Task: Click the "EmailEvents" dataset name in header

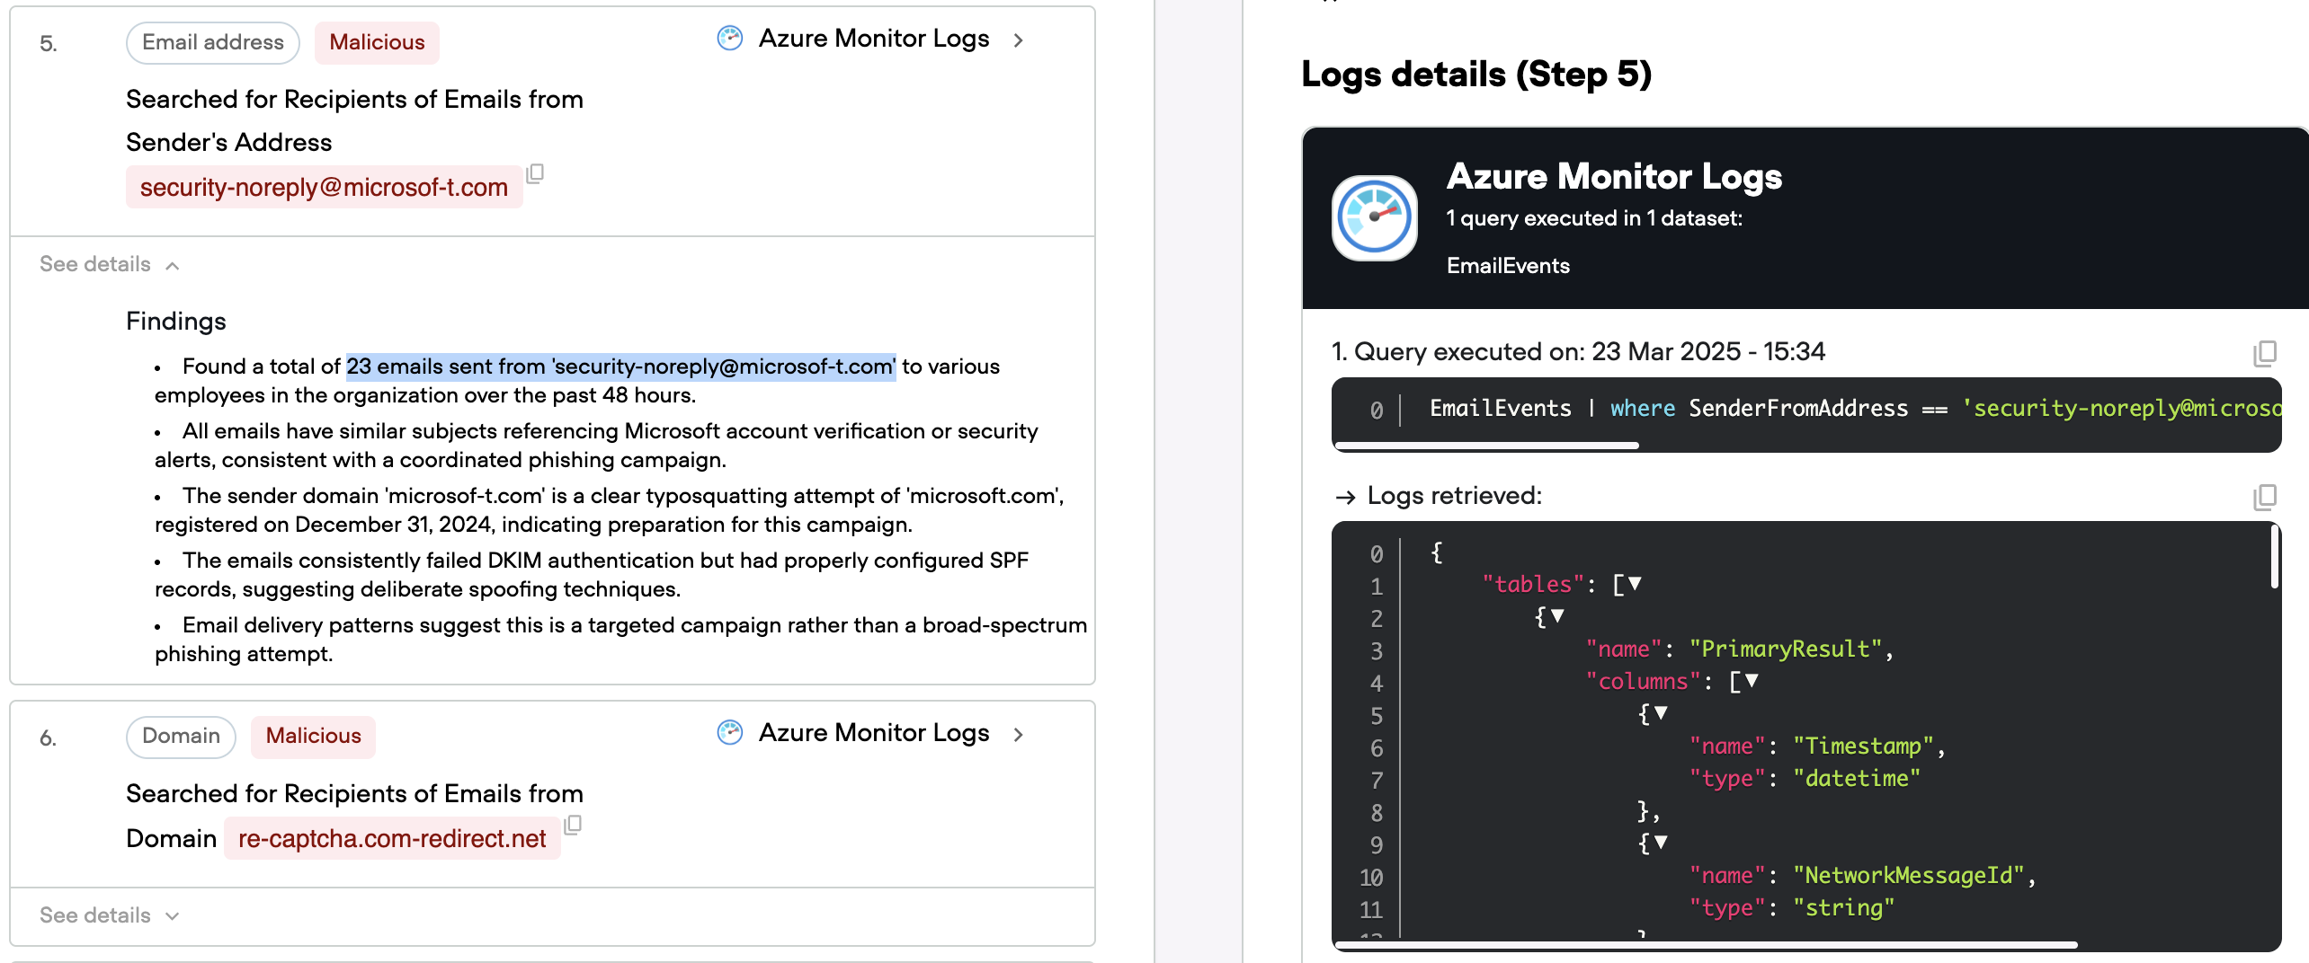Action: click(x=1508, y=266)
